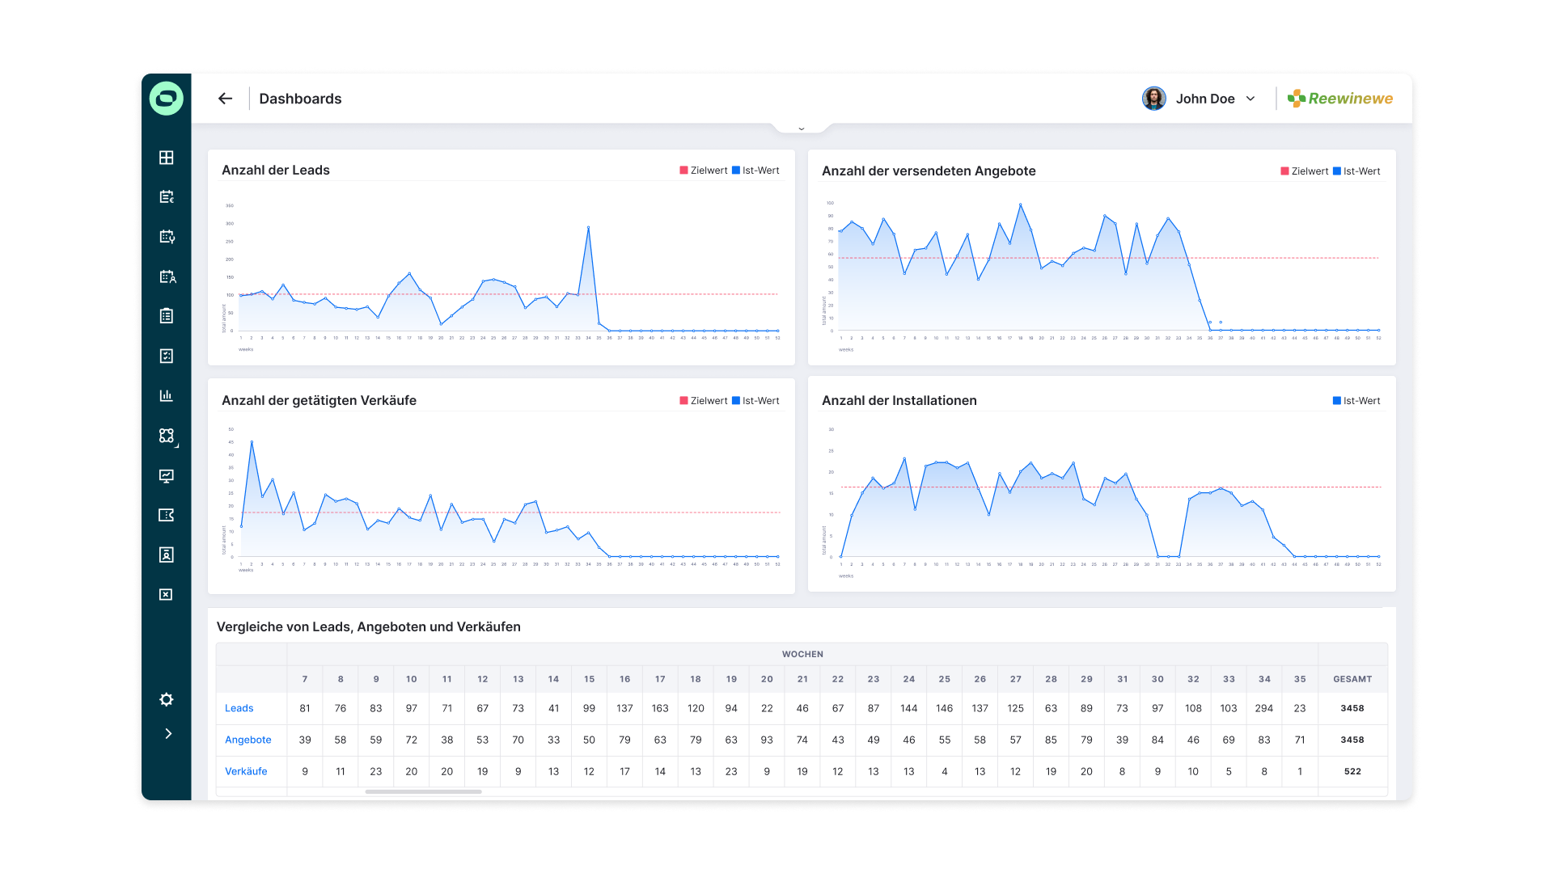This screenshot has width=1553, height=873.
Task: Open the dashboard grid icon in sidebar
Action: pos(166,158)
